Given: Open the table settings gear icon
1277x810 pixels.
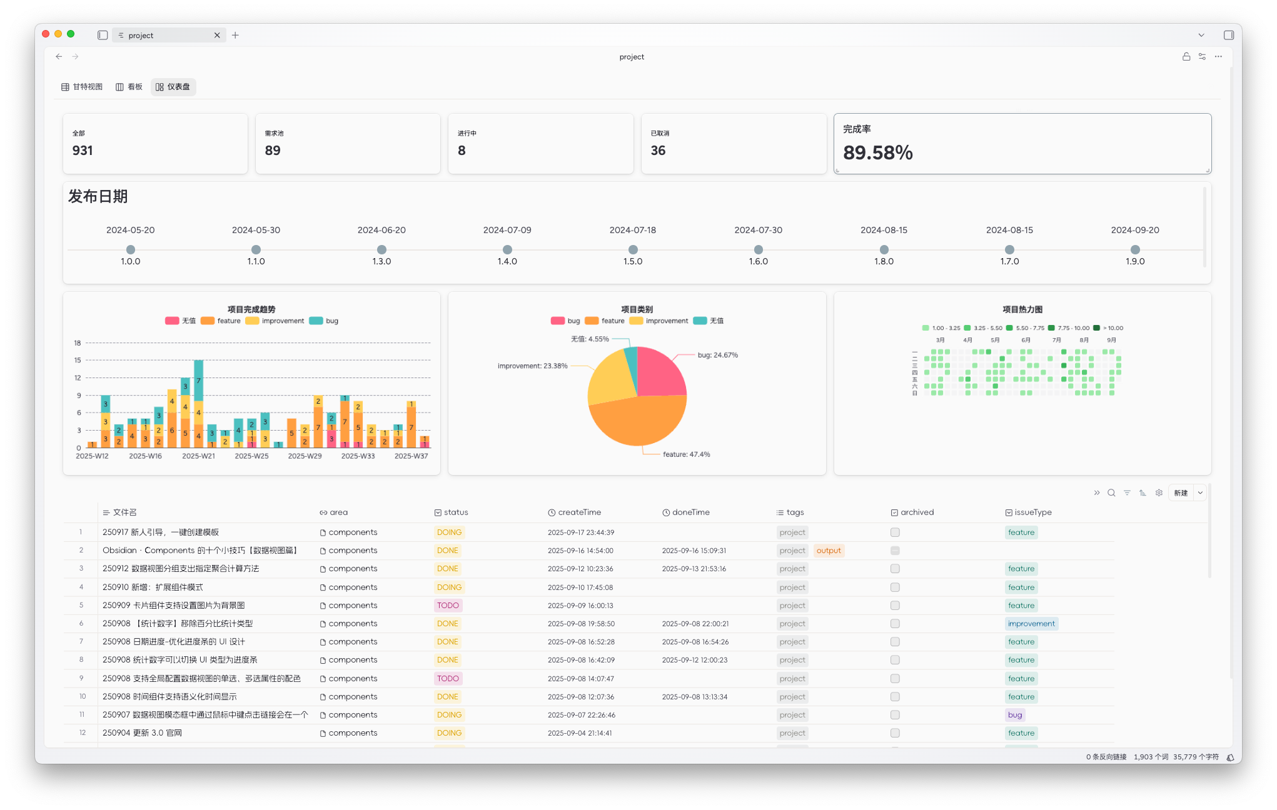Looking at the screenshot, I should (x=1159, y=492).
